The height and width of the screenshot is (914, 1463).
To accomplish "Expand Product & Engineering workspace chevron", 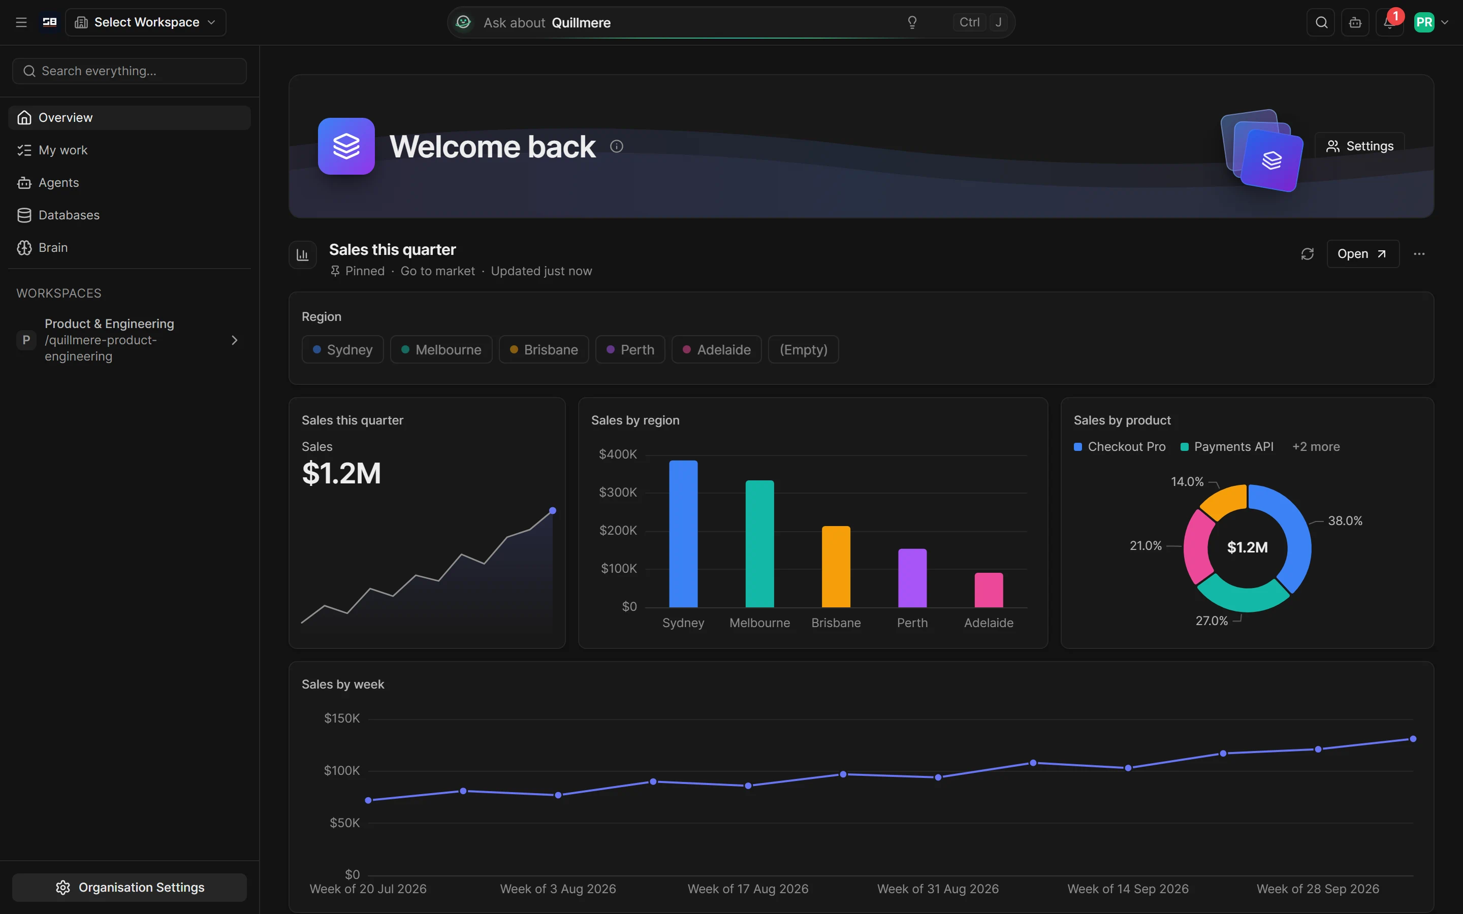I will [x=235, y=340].
